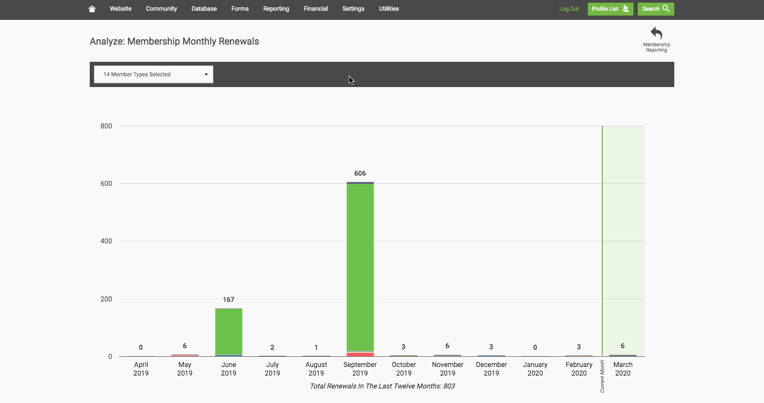Click the Log Out link
Viewport: 764px width, 403px height.
(569, 9)
